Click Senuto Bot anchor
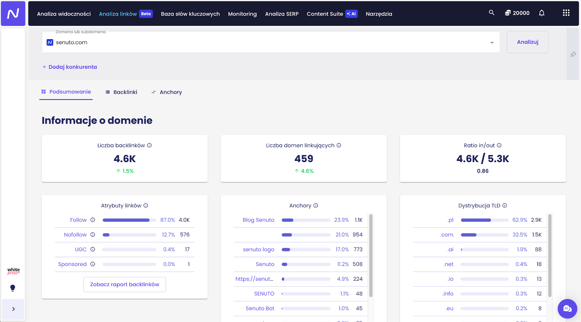The width and height of the screenshot is (581, 322). [260, 308]
